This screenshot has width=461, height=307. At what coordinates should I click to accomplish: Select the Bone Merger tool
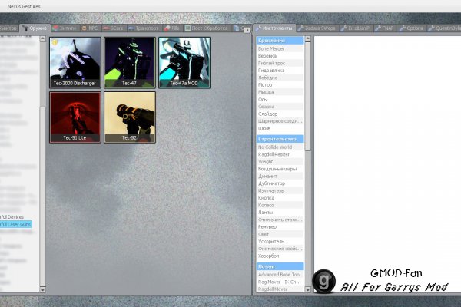point(280,48)
